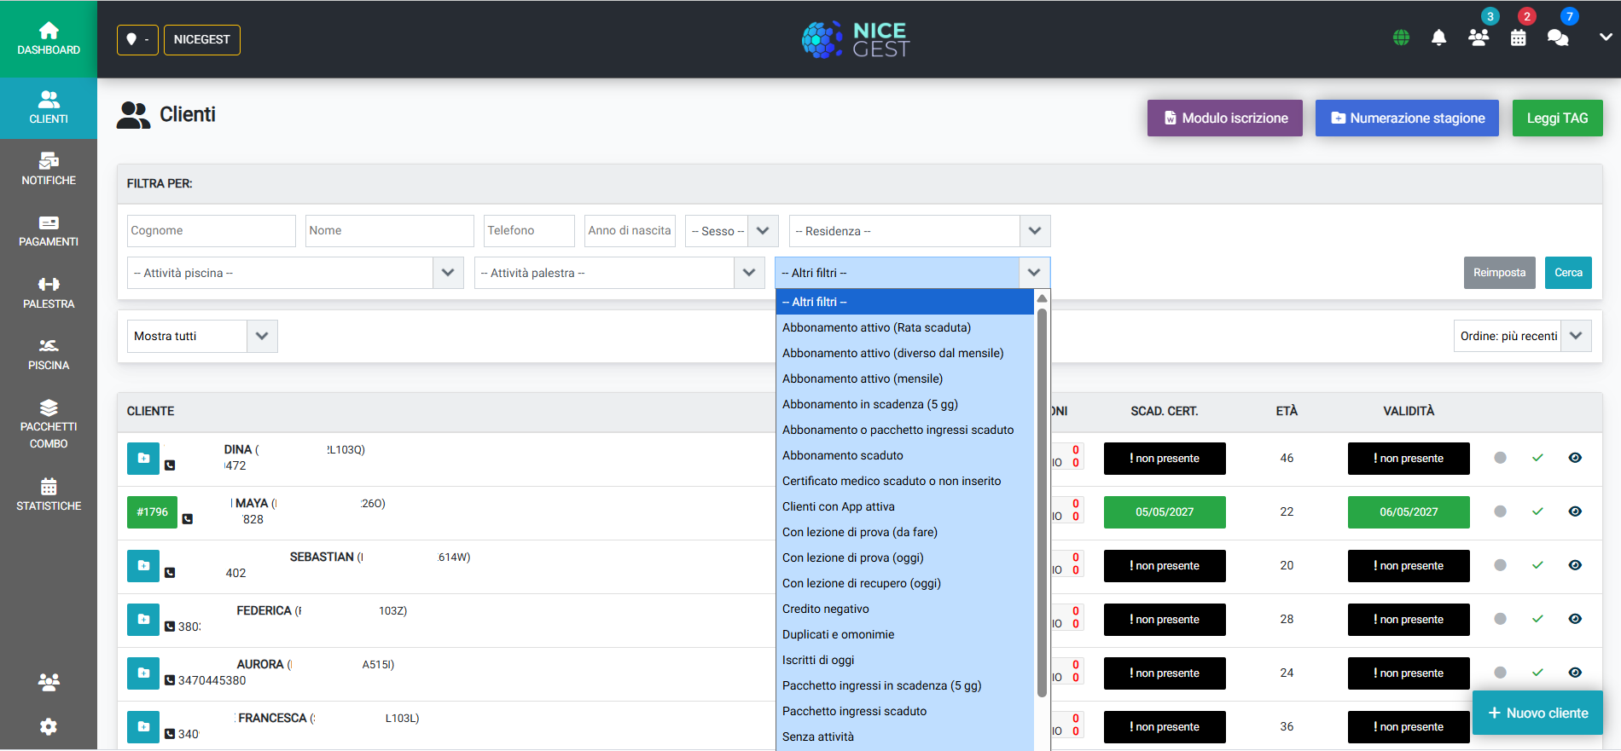Open Statistiche from the sidebar
This screenshot has height=751, width=1621.
point(49,495)
